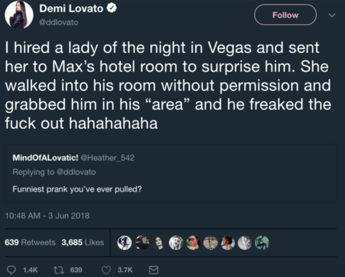Click the first liker avatar
The width and height of the screenshot is (345, 277).
click(x=125, y=243)
